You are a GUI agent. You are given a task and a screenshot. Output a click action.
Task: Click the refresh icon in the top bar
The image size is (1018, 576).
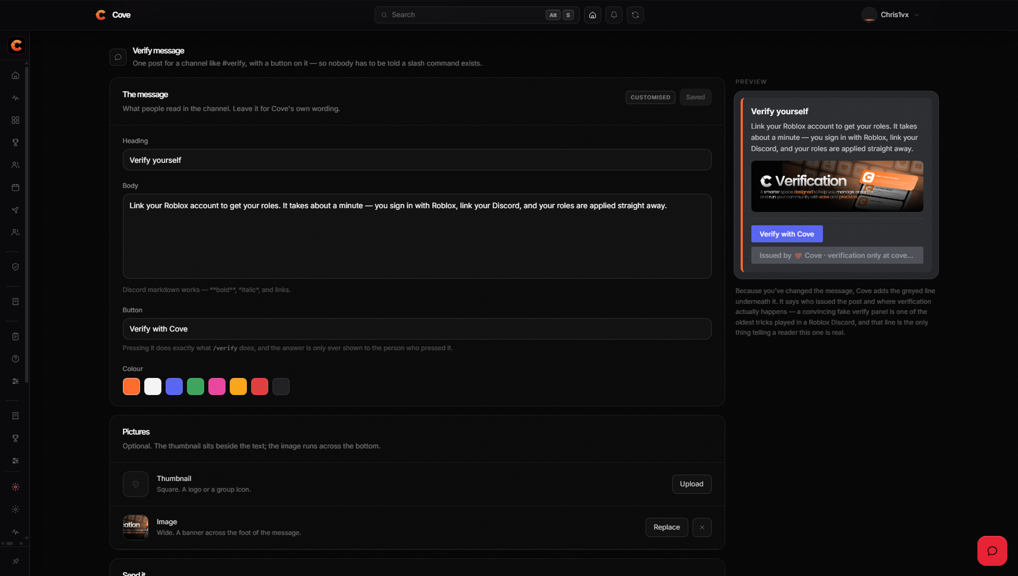[x=635, y=15]
